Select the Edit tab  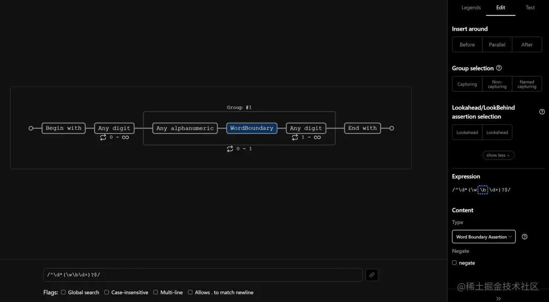point(501,8)
